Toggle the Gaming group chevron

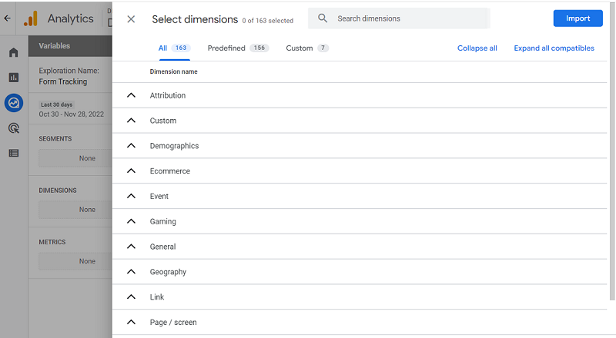pos(132,221)
